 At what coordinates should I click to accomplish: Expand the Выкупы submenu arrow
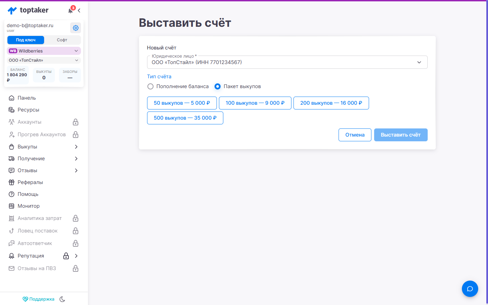click(76, 147)
